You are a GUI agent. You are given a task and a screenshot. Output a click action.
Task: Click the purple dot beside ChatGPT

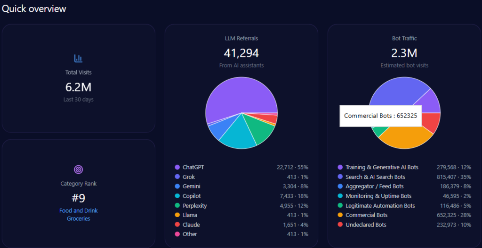[177, 167]
